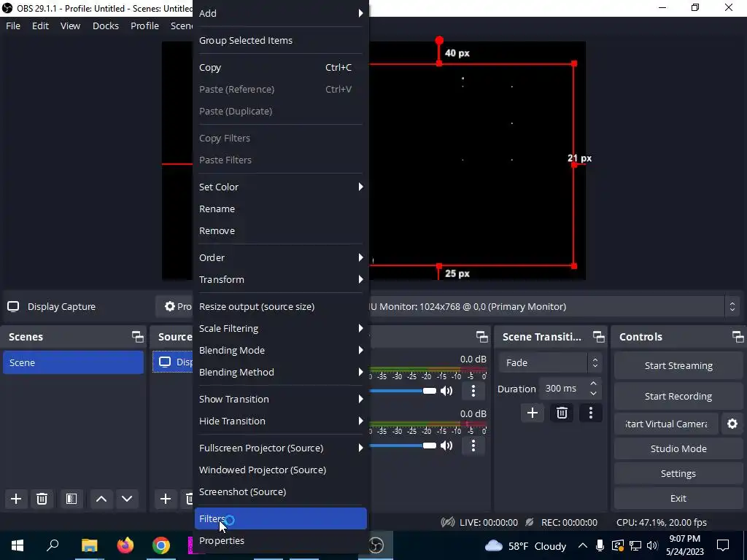Select Group Selected Items entry
Image resolution: width=747 pixels, height=560 pixels.
[281, 41]
